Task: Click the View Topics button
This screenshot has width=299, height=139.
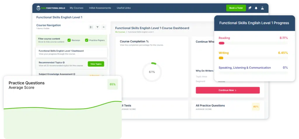Action: point(96,64)
